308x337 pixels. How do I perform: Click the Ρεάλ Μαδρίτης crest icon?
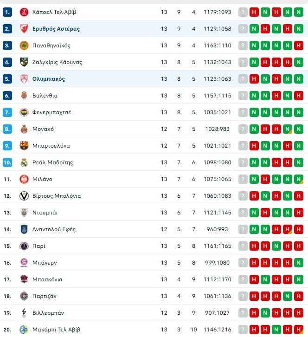point(24,162)
